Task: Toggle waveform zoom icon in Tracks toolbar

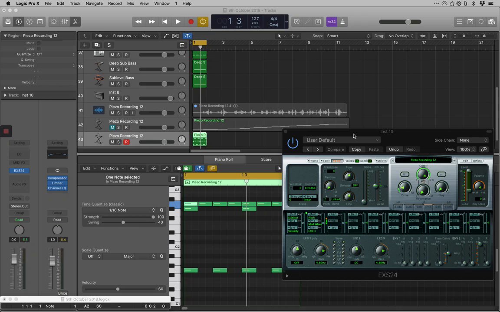Action: [423, 36]
